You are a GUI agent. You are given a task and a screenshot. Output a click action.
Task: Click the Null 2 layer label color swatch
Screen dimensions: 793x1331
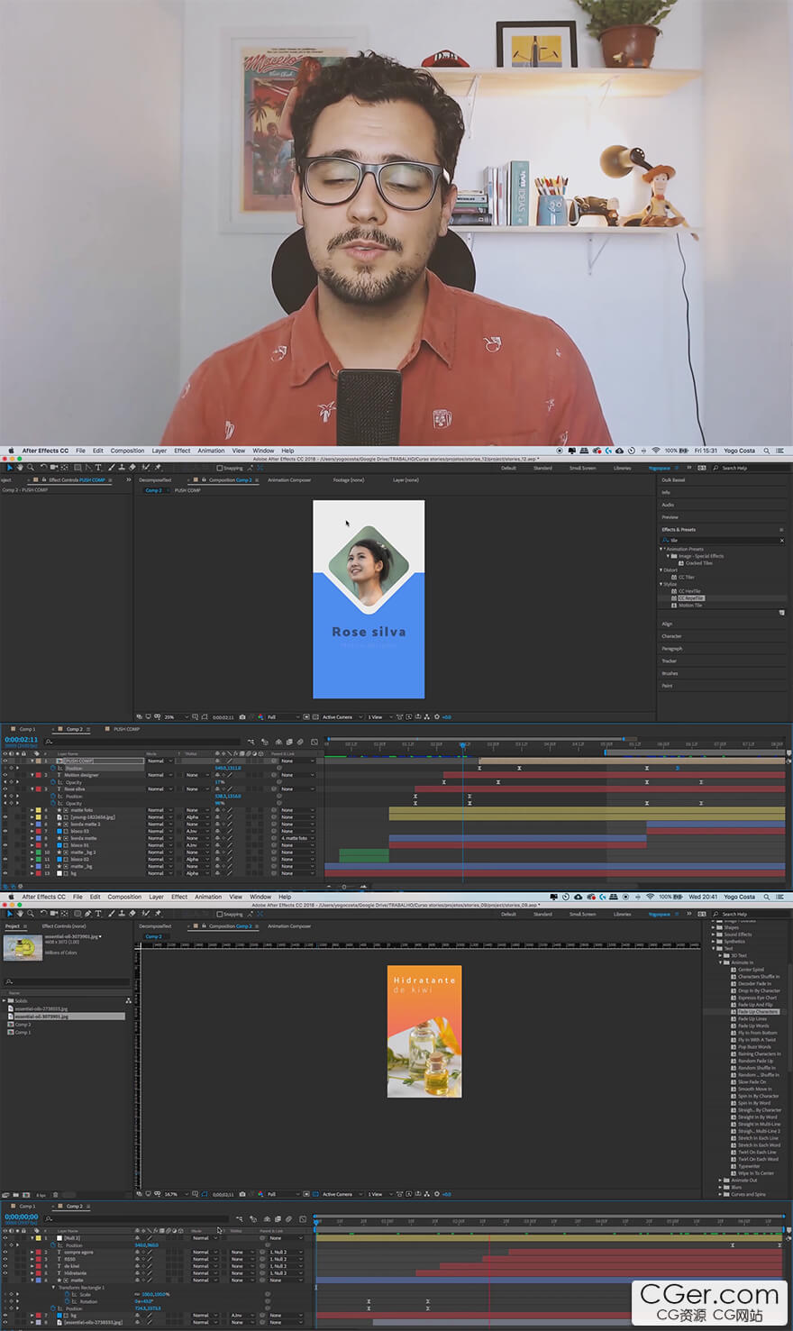click(38, 1238)
